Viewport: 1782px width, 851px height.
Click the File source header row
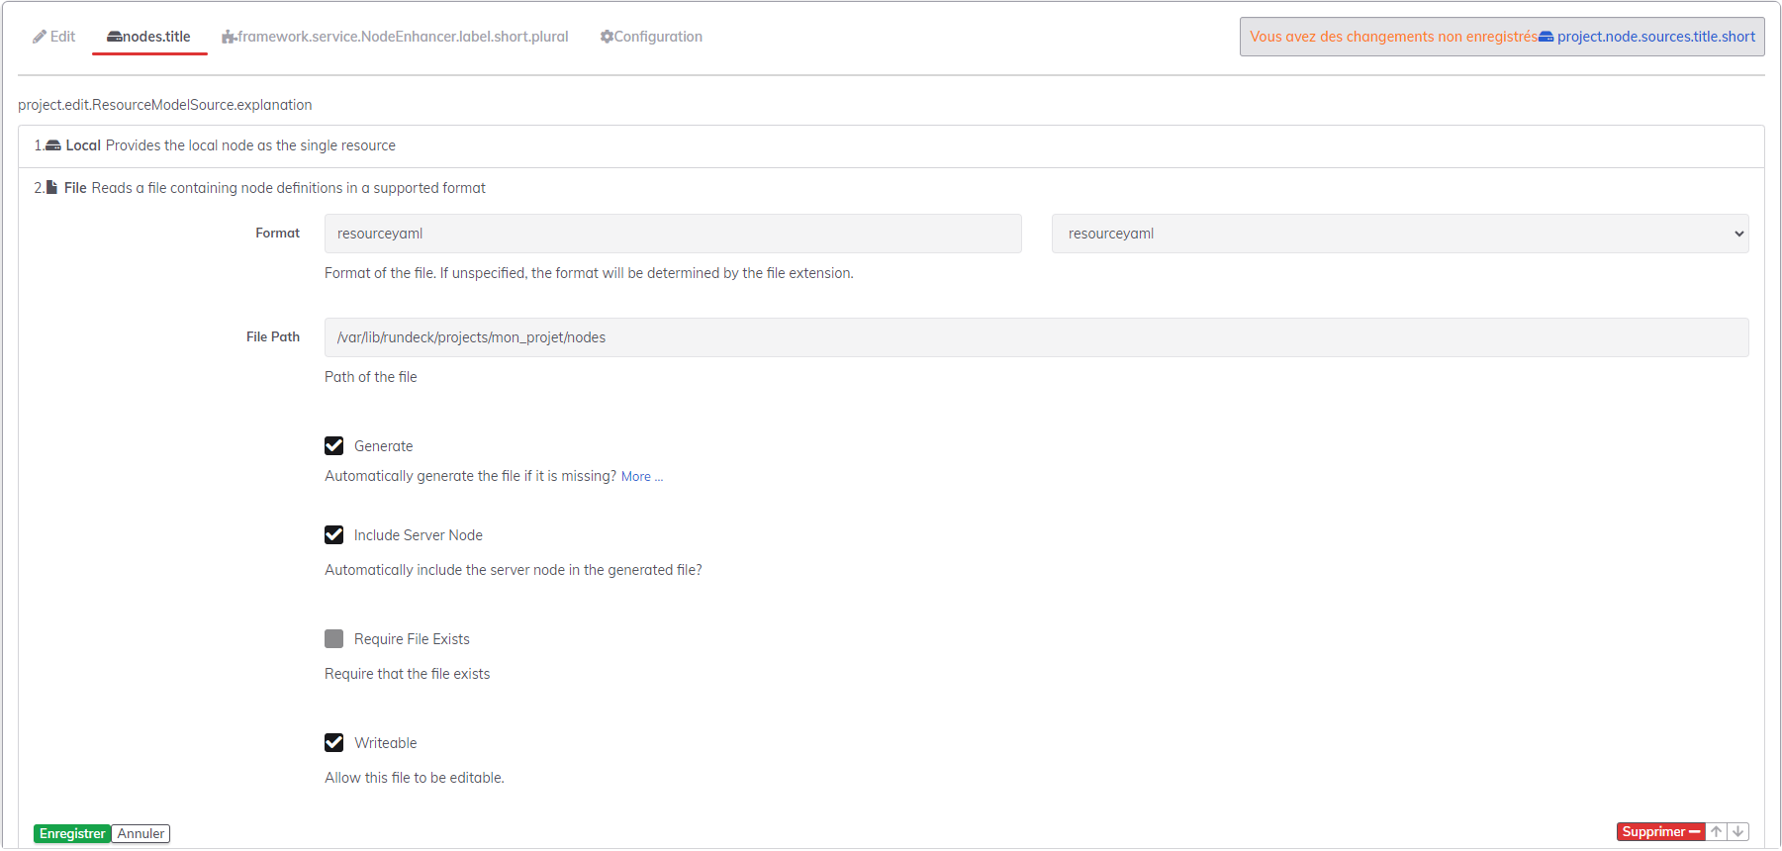(891, 188)
